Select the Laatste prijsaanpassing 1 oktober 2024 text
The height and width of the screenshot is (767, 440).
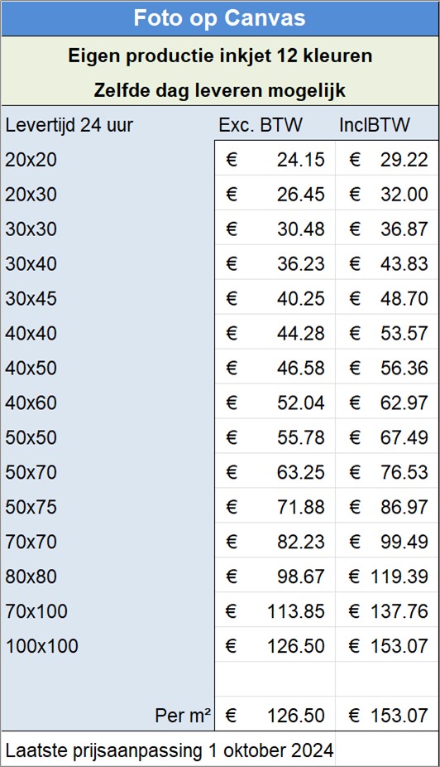tap(170, 750)
